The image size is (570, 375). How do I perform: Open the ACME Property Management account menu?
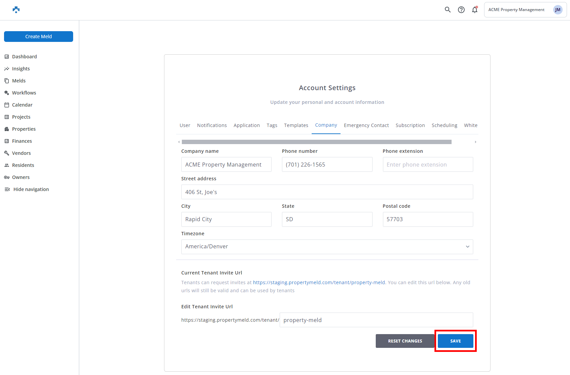pyautogui.click(x=525, y=10)
